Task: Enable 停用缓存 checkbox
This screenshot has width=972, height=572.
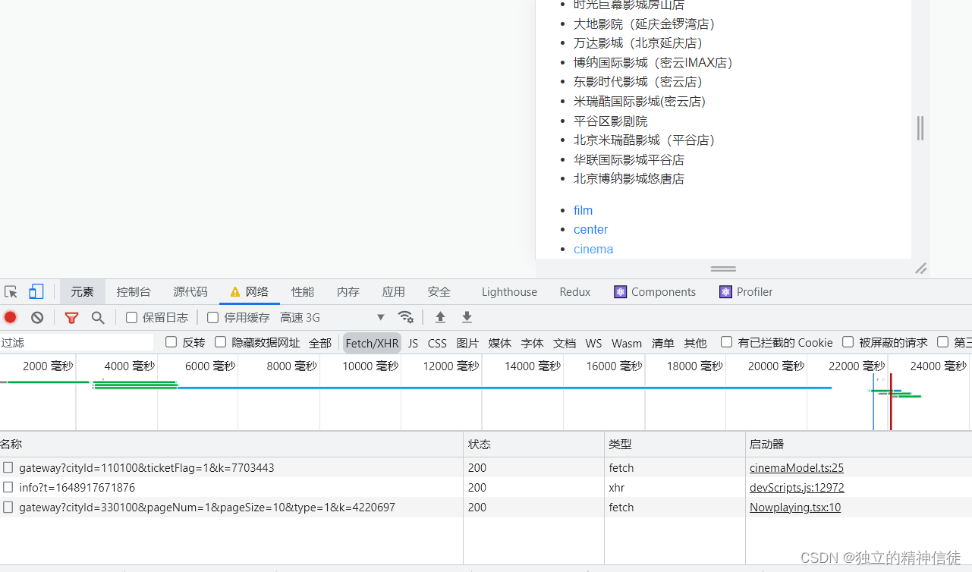Action: 213,318
